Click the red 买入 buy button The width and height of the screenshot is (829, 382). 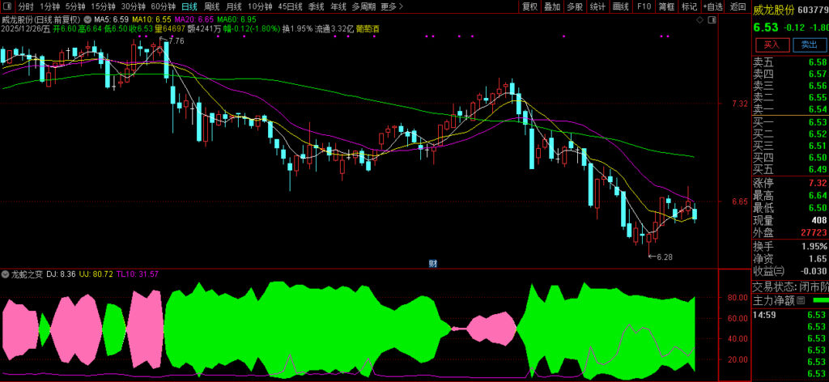[772, 45]
